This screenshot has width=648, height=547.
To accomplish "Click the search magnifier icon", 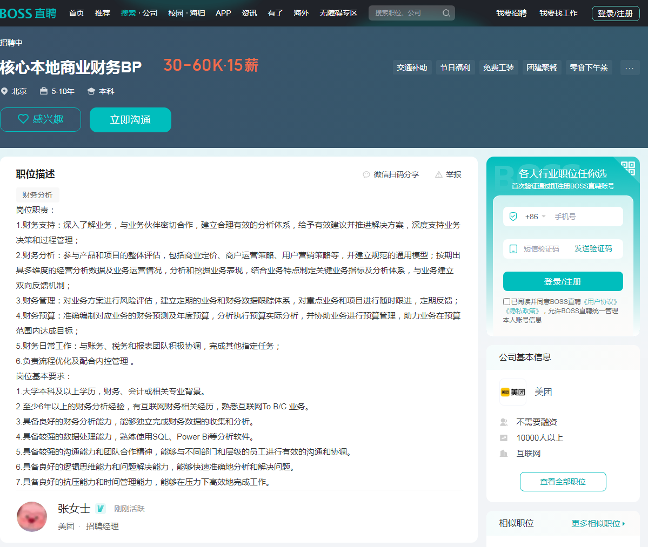I will (x=446, y=12).
